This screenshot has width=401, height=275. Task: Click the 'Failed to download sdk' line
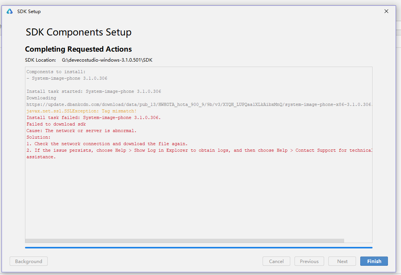(x=56, y=124)
